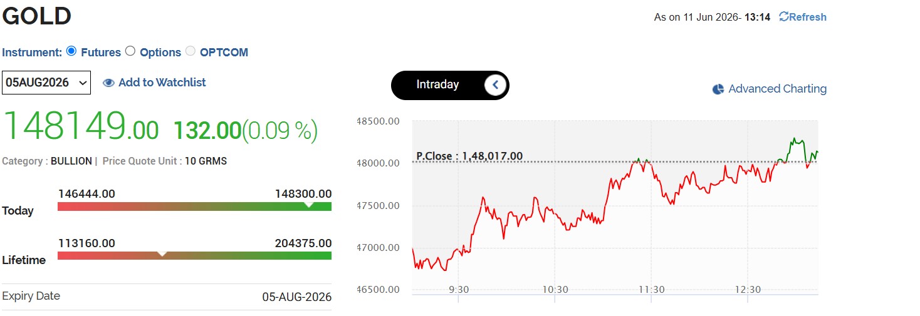Screen dimensions: 920x316
Task: Click the eye icon beside Add to Watchlist
Action: point(108,83)
